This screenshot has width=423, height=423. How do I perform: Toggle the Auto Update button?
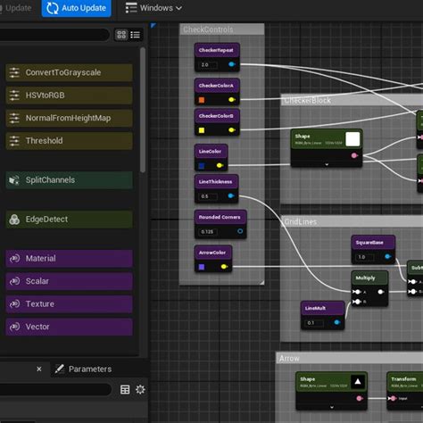pyautogui.click(x=76, y=8)
